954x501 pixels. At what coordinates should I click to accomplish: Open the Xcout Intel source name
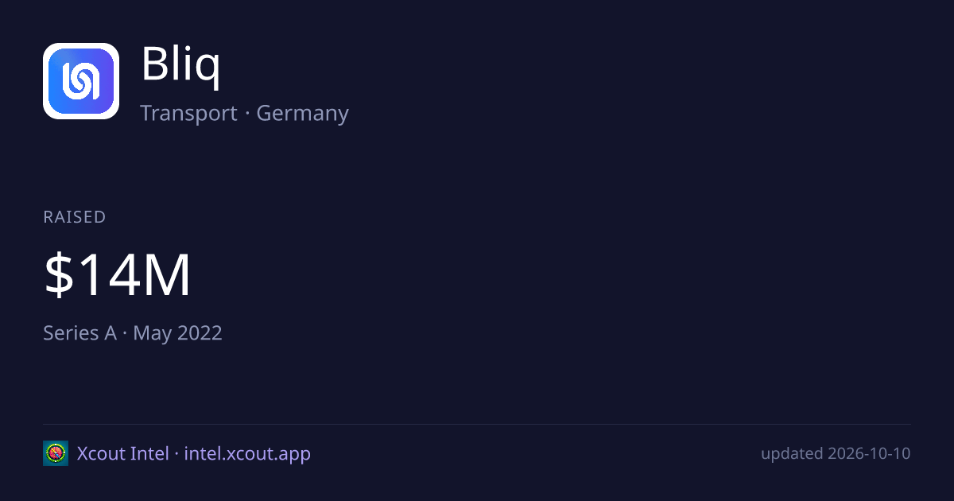[122, 453]
